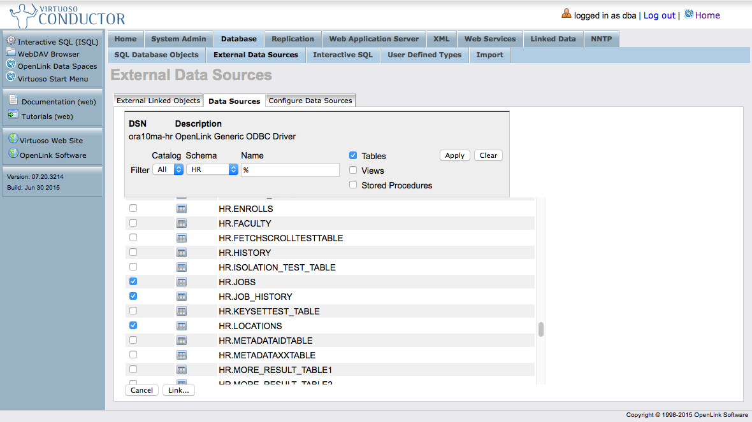Switch to the Configure Data Sources tab
The width and height of the screenshot is (752, 422).
[310, 101]
